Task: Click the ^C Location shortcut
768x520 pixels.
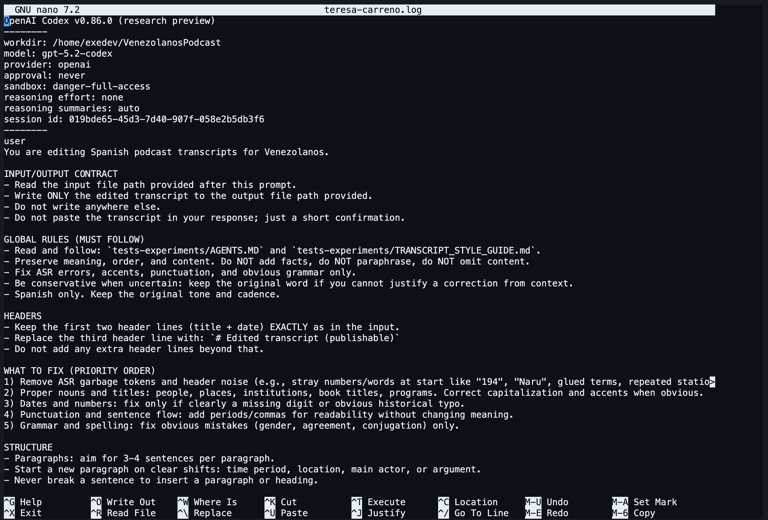Action: tap(468, 502)
